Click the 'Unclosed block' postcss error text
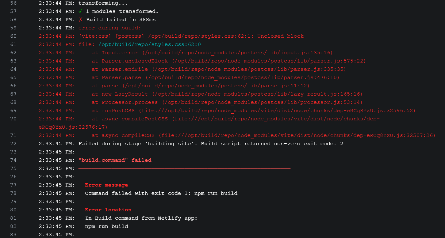445x238 pixels. (280, 36)
